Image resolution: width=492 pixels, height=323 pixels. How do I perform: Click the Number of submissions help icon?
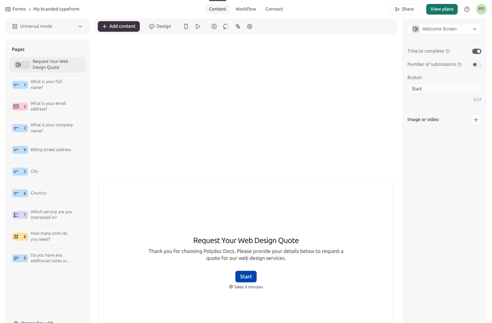[x=459, y=64]
